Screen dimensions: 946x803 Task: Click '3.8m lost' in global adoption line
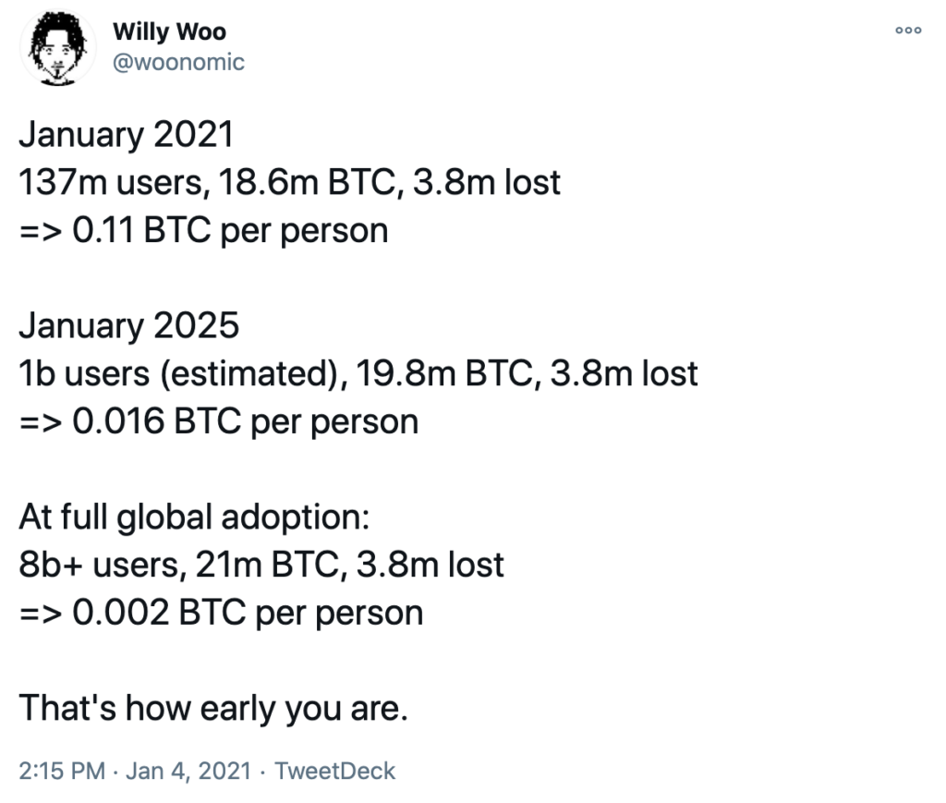coord(431,565)
